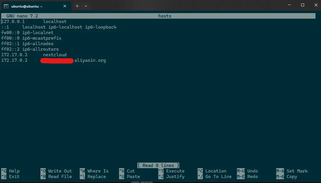321x183 pixels.
Task: Click the M-U Undo shortcut
Action: click(247, 171)
